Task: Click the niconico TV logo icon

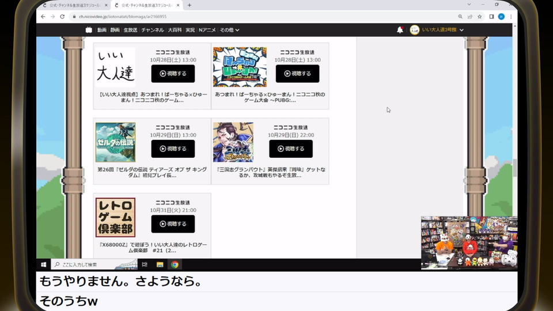Action: 89,30
